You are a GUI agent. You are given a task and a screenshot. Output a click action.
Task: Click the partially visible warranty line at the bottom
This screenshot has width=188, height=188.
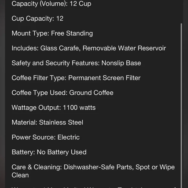coord(94,187)
